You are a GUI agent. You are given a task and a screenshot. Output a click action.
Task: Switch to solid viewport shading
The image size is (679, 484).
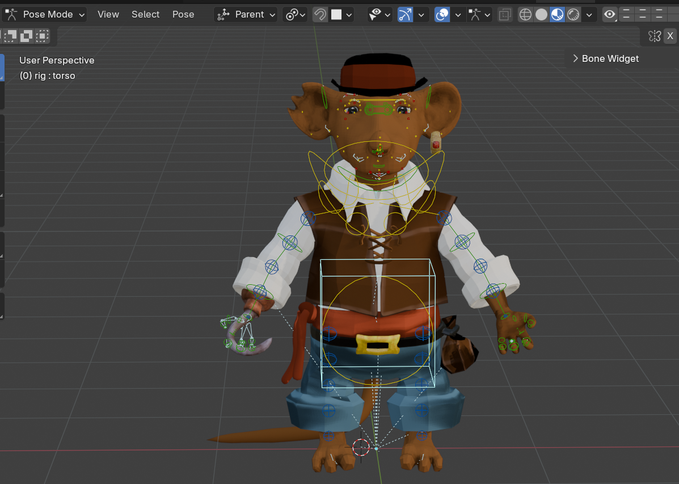click(542, 15)
